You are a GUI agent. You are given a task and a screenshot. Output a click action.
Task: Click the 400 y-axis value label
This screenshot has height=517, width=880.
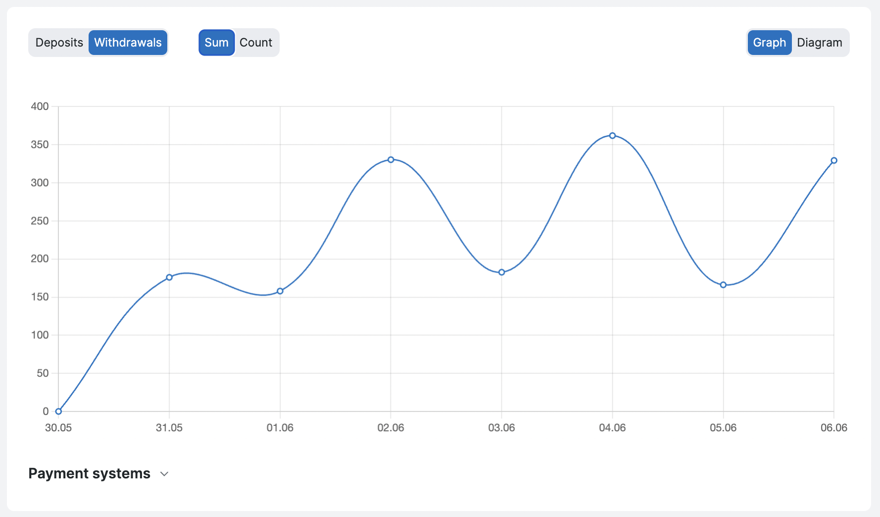click(40, 106)
